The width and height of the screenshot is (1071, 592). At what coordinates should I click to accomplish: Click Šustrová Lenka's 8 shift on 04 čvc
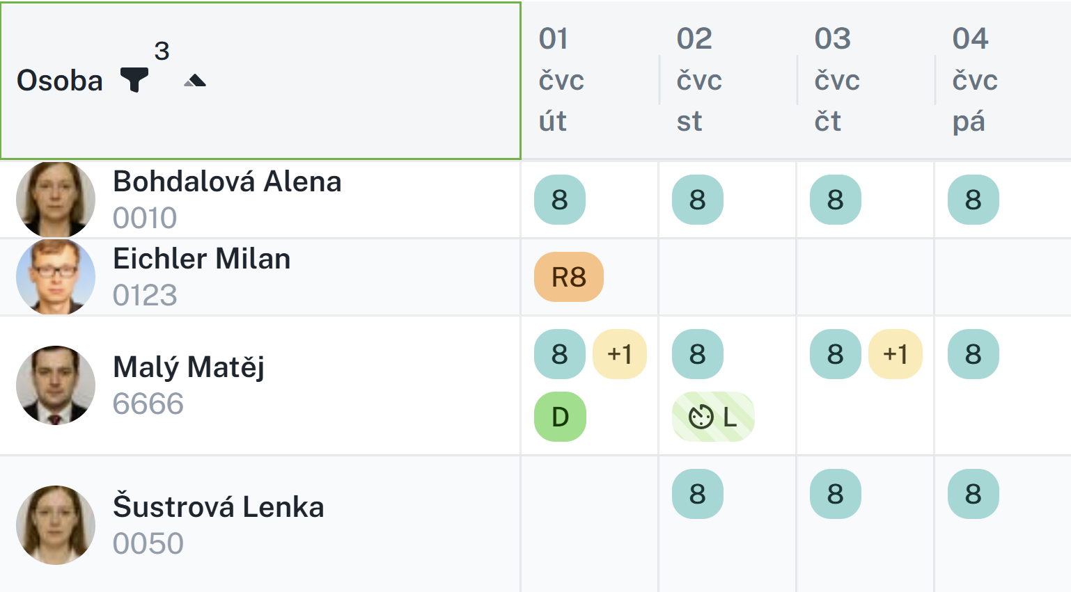click(974, 494)
